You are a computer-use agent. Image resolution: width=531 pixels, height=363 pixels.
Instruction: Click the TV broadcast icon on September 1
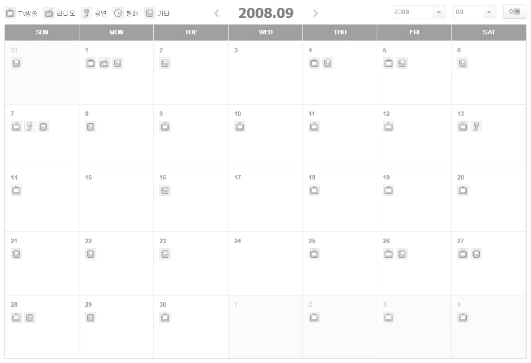pyautogui.click(x=91, y=63)
